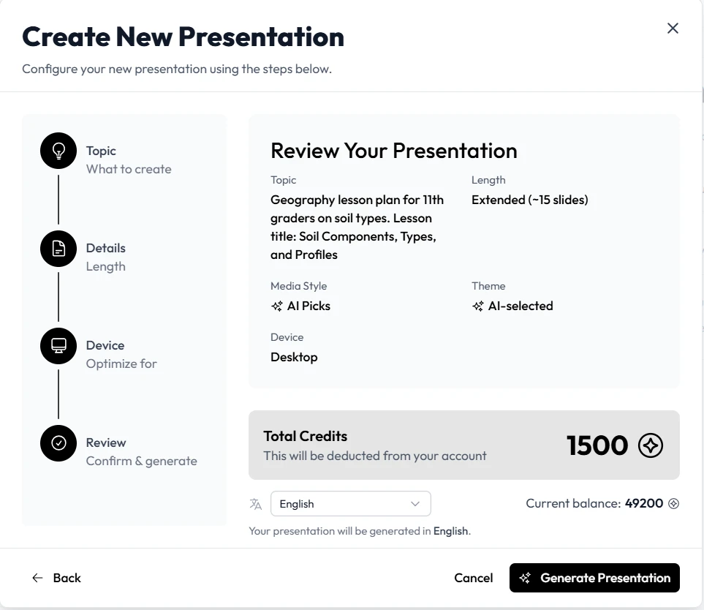Click the 'Total Credits' heading
The image size is (704, 610).
(306, 436)
